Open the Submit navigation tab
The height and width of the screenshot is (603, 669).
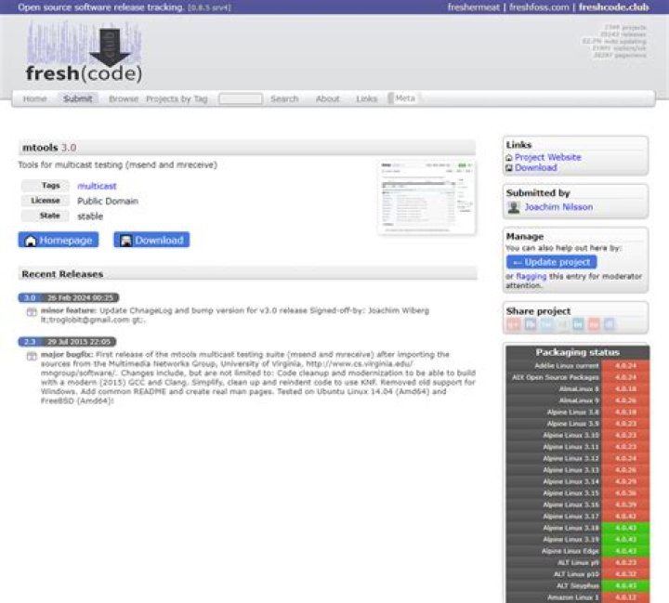point(78,98)
